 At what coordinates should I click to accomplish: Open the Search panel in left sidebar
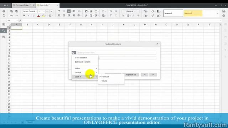click(4, 31)
